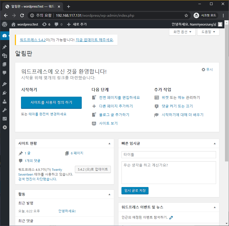The image size is (229, 226).
Task: Open 메뉴 link in 추가 작업 section
Action: pos(181,98)
